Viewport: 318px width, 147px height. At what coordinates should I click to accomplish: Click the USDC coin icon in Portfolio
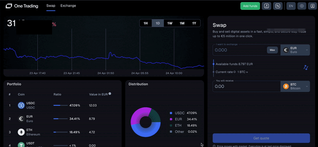(x=21, y=105)
